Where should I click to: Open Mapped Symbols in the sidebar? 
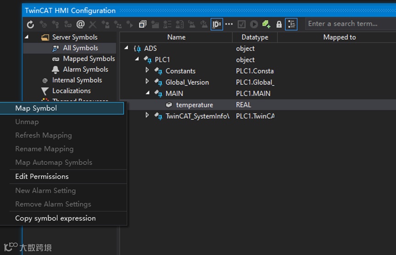(x=89, y=59)
